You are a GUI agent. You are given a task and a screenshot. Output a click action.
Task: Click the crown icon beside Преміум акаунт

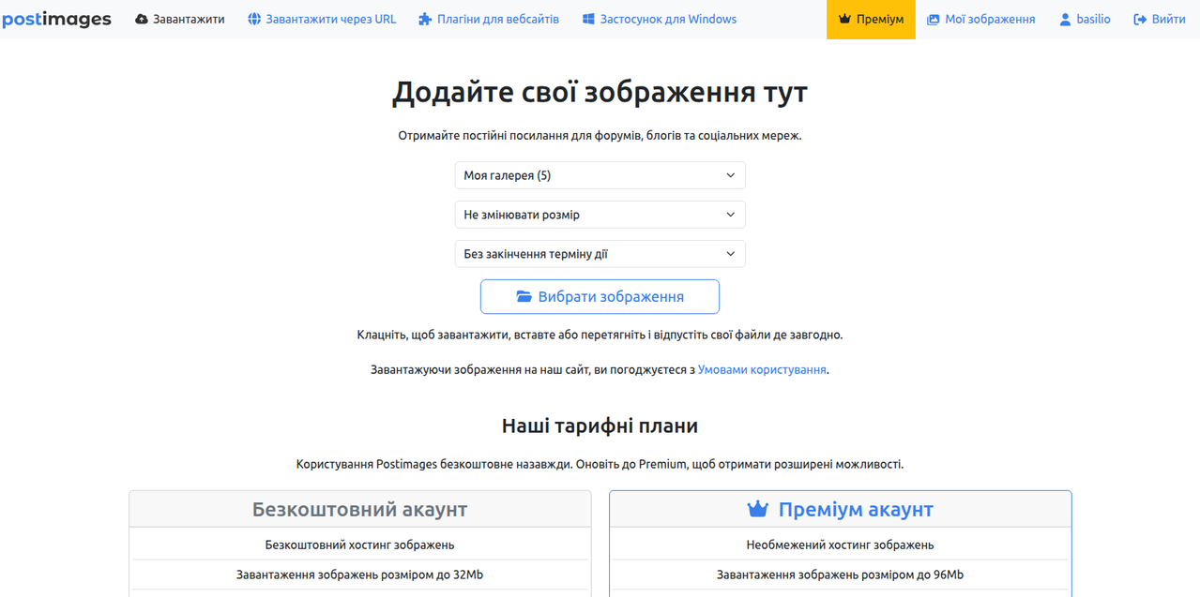click(x=757, y=509)
